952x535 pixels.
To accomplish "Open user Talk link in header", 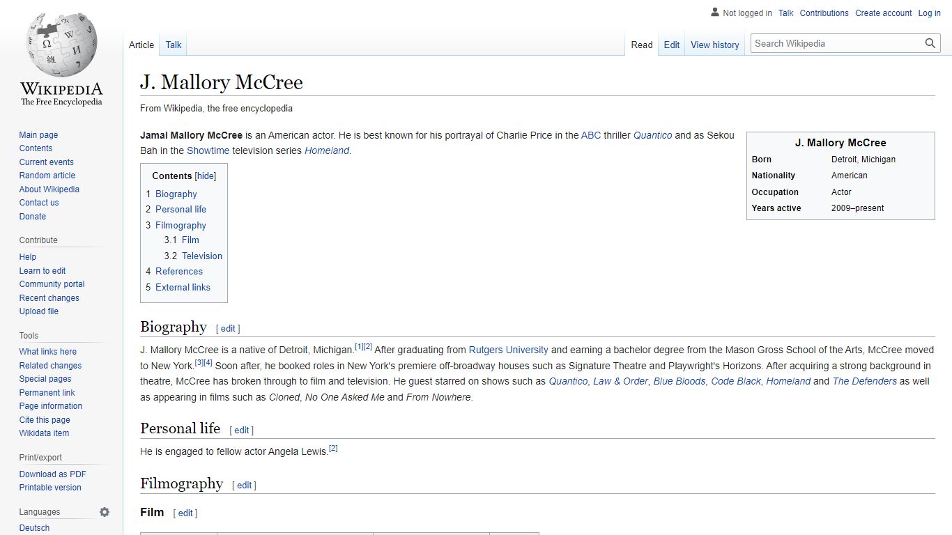I will coord(786,13).
